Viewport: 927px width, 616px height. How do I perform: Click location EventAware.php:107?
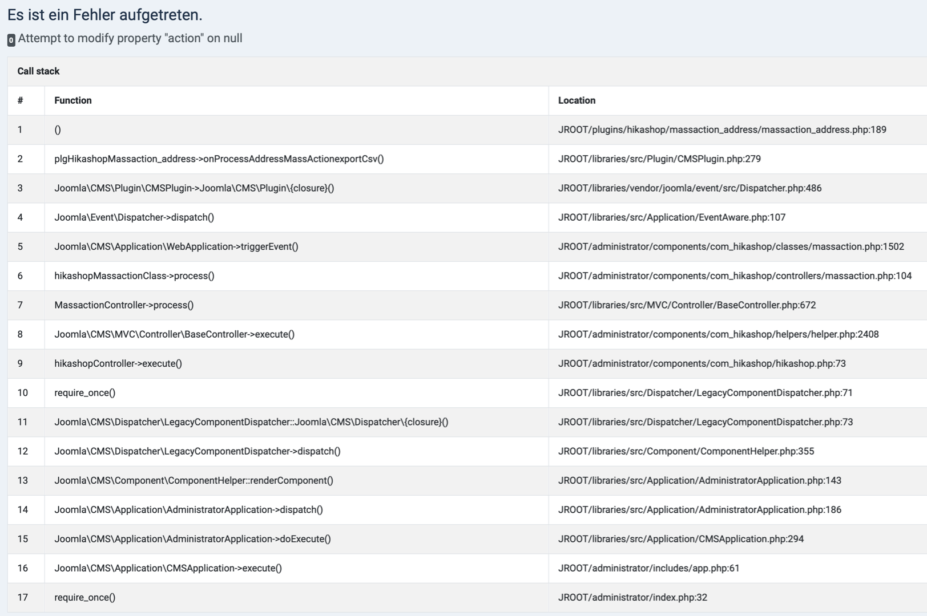(672, 217)
